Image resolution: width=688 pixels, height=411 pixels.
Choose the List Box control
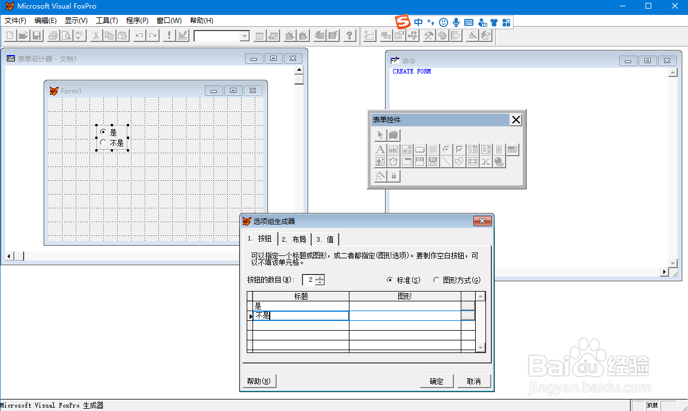tap(485, 149)
